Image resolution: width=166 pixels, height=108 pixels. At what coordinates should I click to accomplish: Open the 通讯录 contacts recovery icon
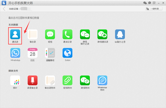pyautogui.click(x=15, y=34)
